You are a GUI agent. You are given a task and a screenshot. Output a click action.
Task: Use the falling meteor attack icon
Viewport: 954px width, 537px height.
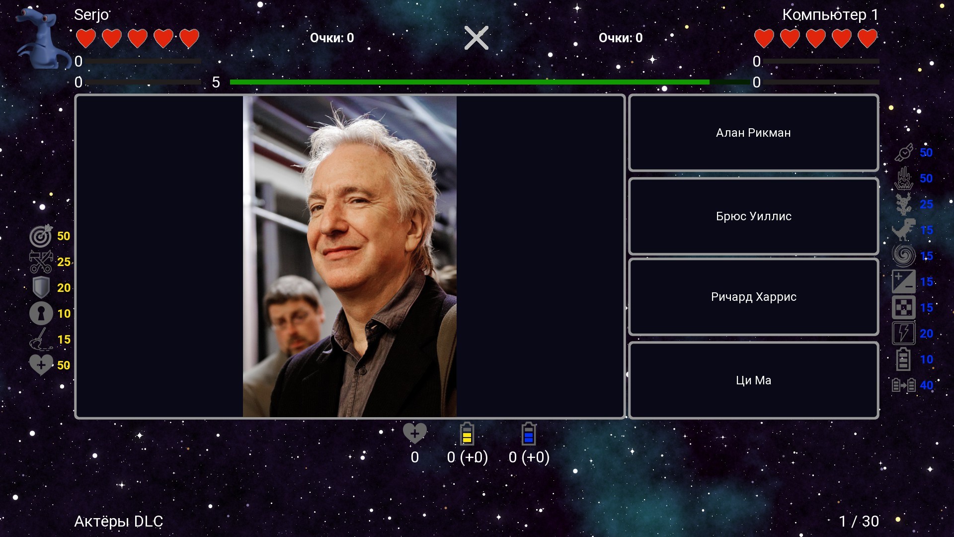click(904, 179)
